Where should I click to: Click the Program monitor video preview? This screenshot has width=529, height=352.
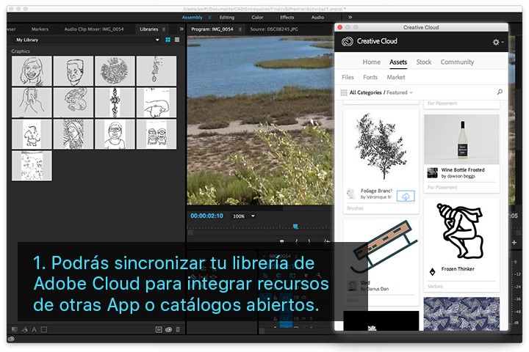[x=260, y=120]
